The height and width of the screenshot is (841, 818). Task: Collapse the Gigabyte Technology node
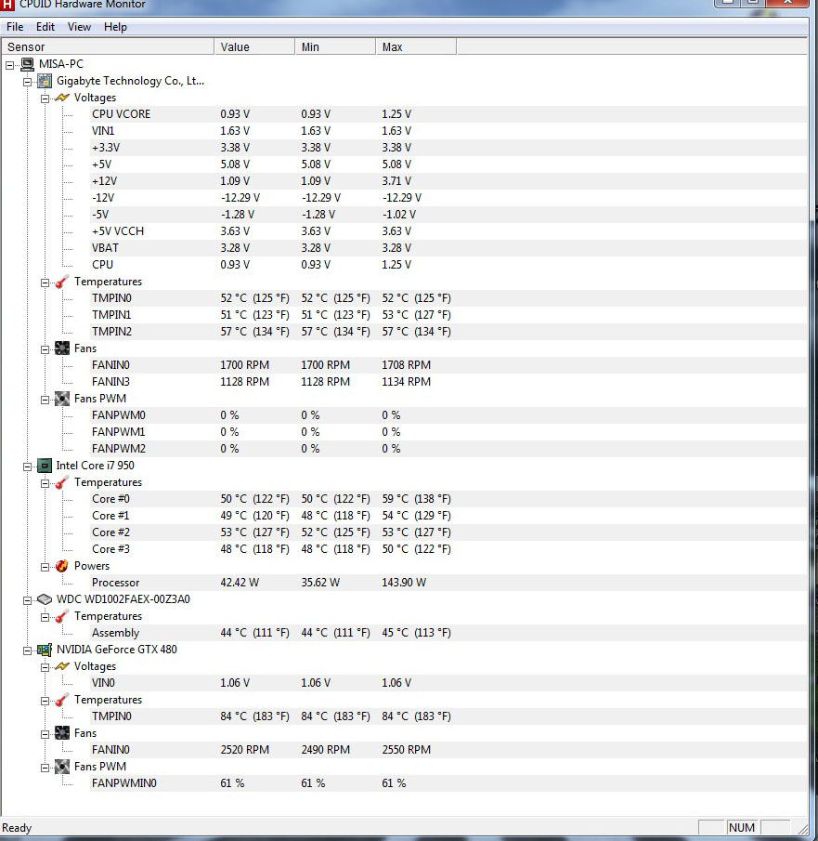tap(27, 82)
